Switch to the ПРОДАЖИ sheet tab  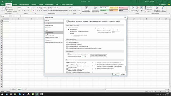[13, 89]
